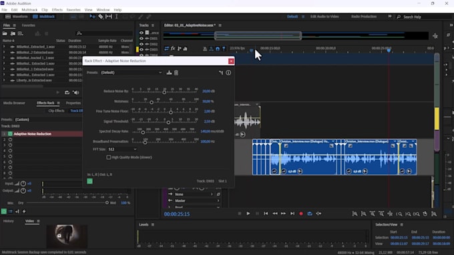Select the Radio Production workspace
454x255 pixels.
(x=364, y=17)
